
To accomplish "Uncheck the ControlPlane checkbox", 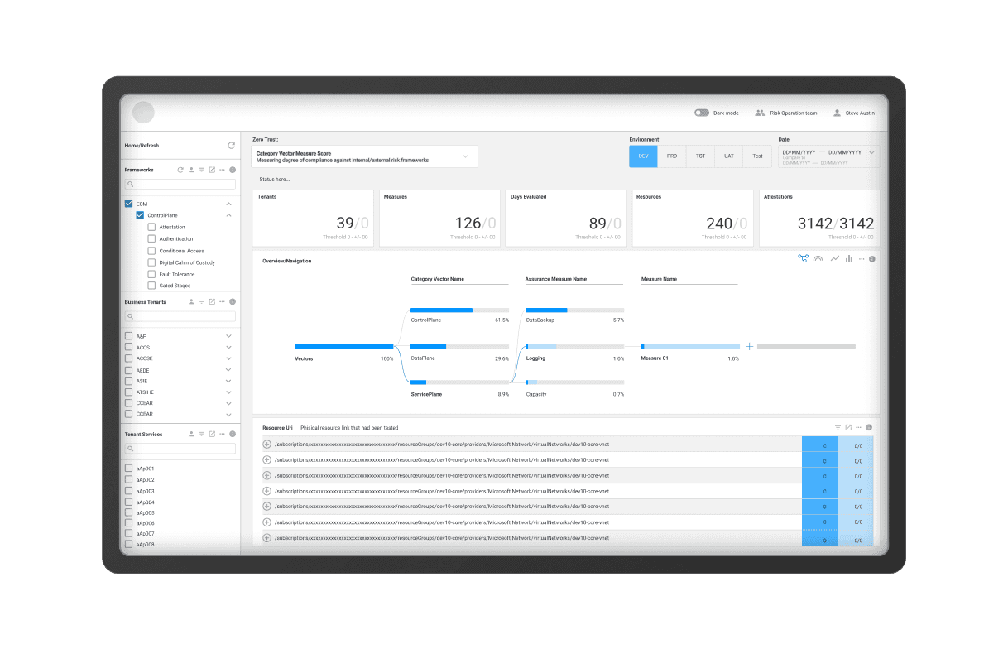I will coord(140,215).
